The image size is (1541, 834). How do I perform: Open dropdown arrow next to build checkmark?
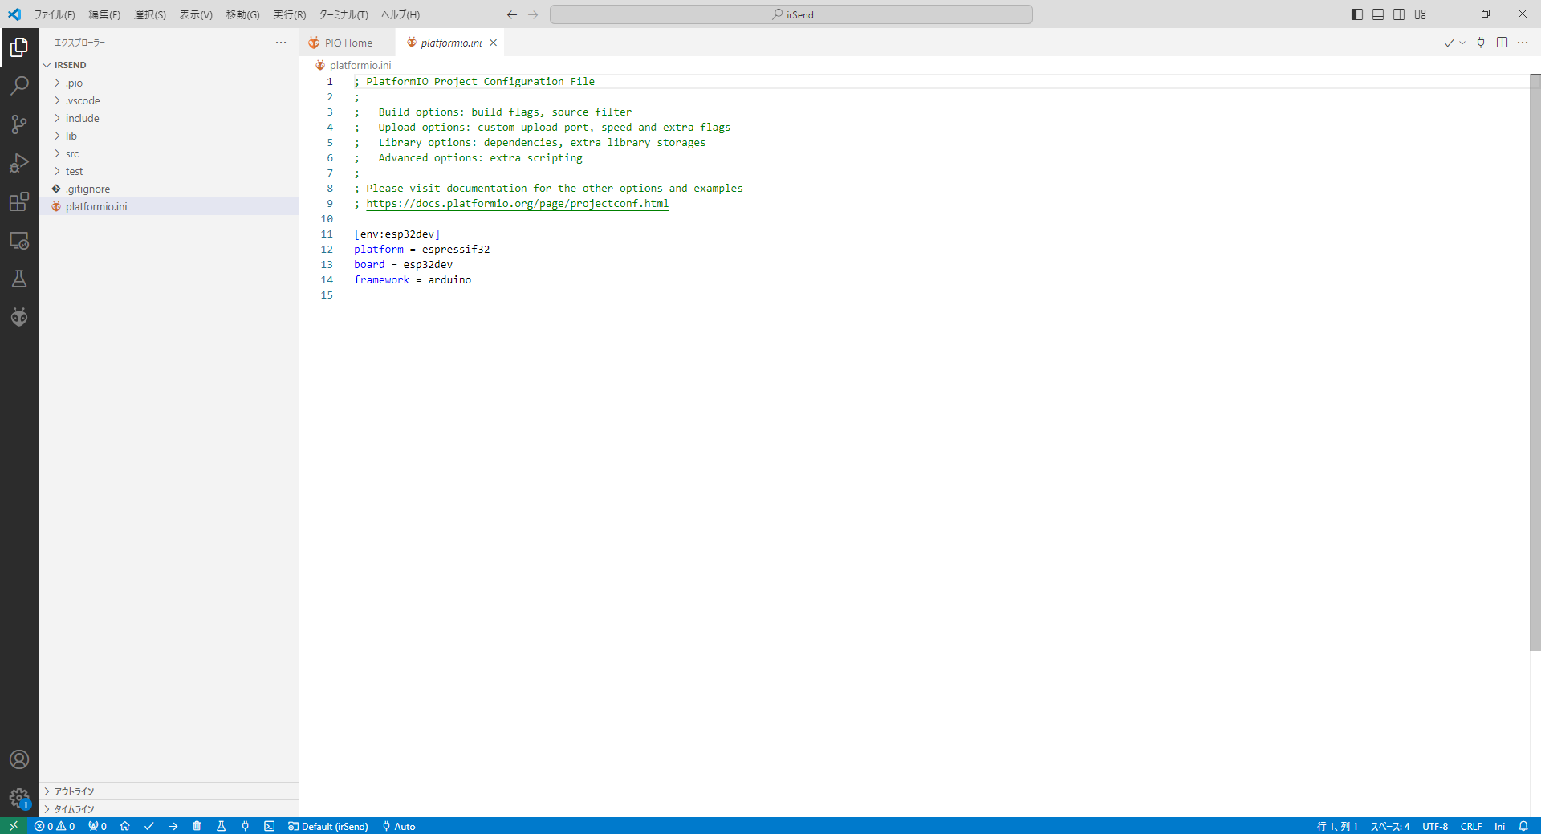pyautogui.click(x=1462, y=43)
